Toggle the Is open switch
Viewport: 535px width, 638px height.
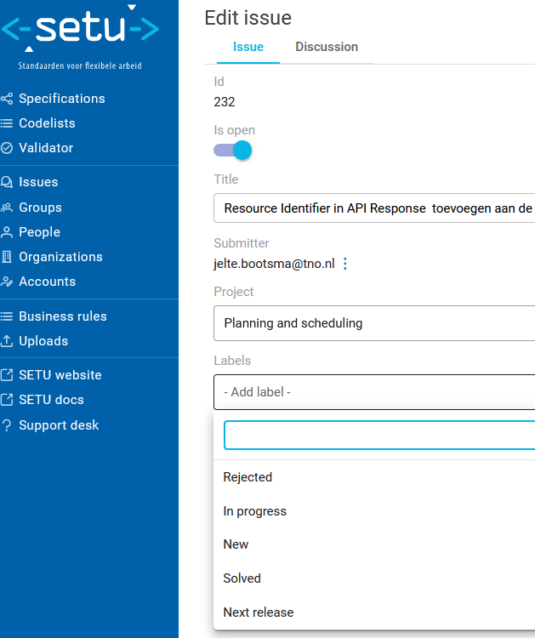(x=233, y=150)
